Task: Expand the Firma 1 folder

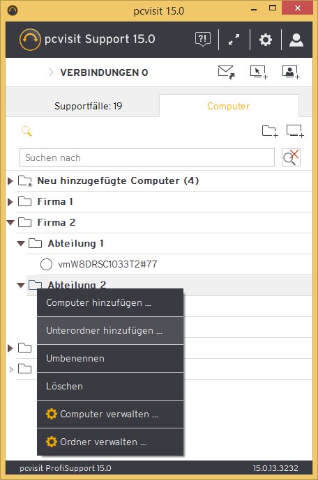Action: [10, 202]
